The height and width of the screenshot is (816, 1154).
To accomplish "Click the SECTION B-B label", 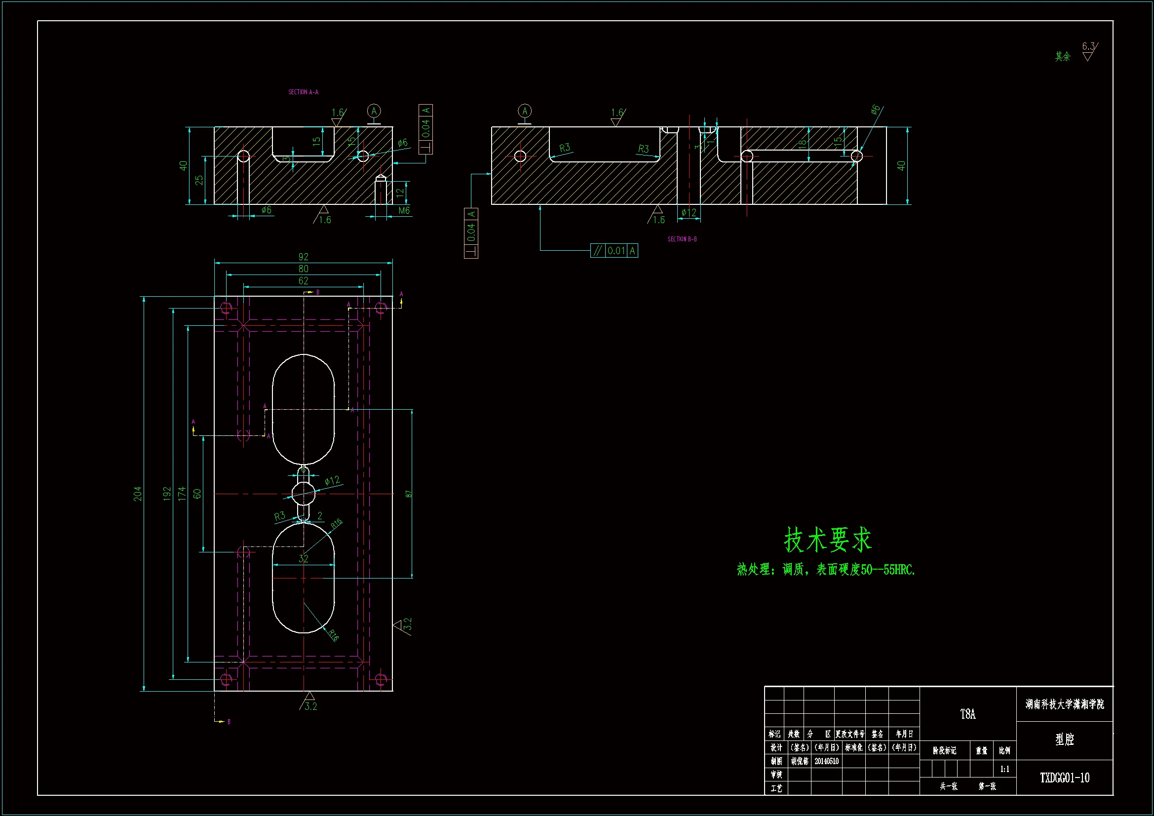I will point(682,239).
